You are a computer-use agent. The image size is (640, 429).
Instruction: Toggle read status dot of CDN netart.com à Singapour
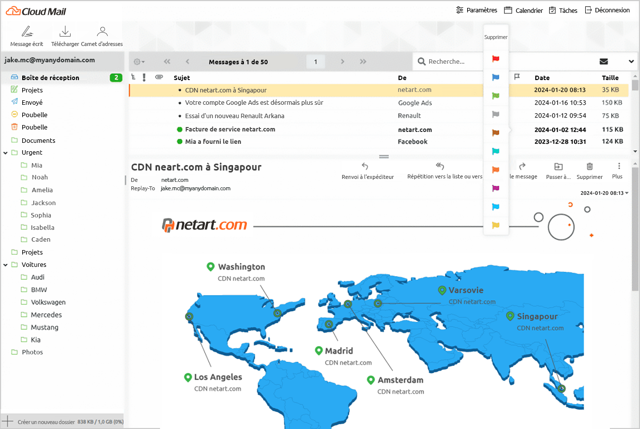pyautogui.click(x=180, y=90)
